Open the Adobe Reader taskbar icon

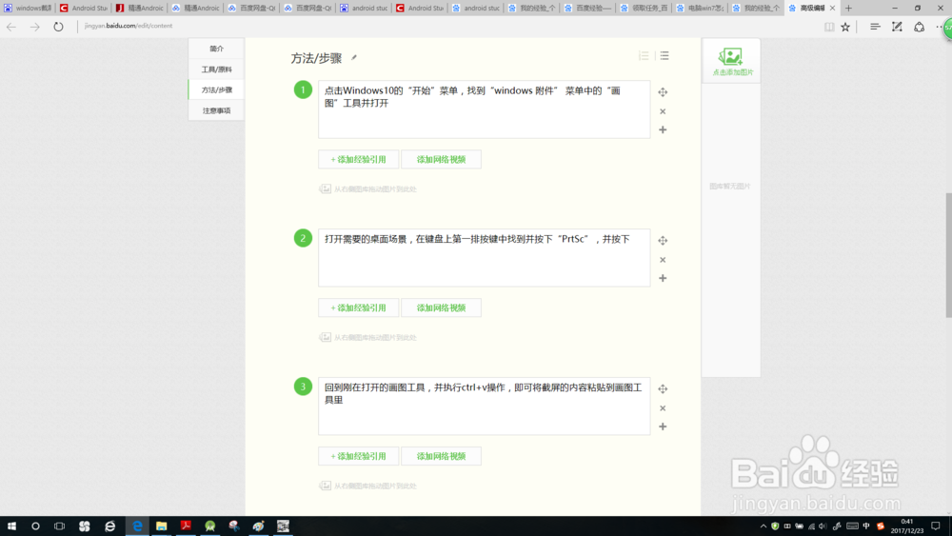click(186, 526)
